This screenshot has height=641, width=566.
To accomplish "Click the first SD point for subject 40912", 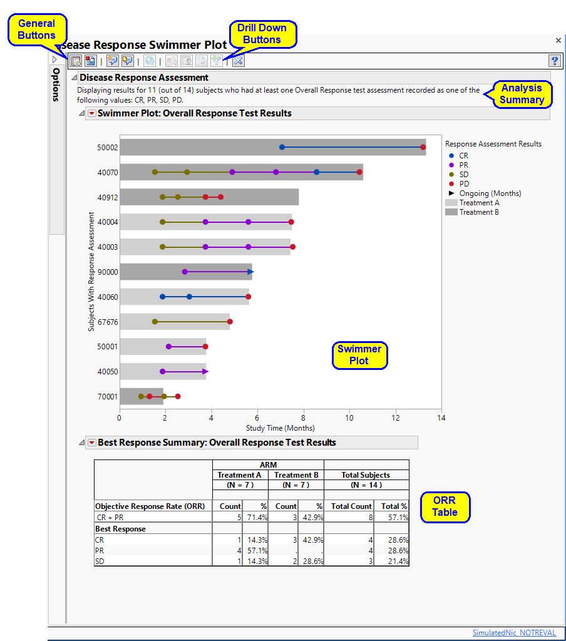I will click(162, 197).
